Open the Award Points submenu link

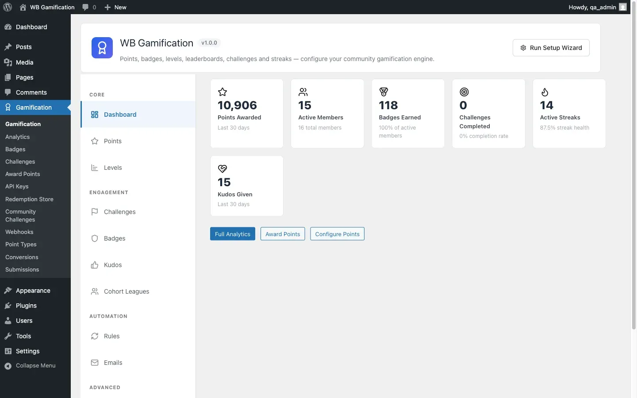[23, 174]
